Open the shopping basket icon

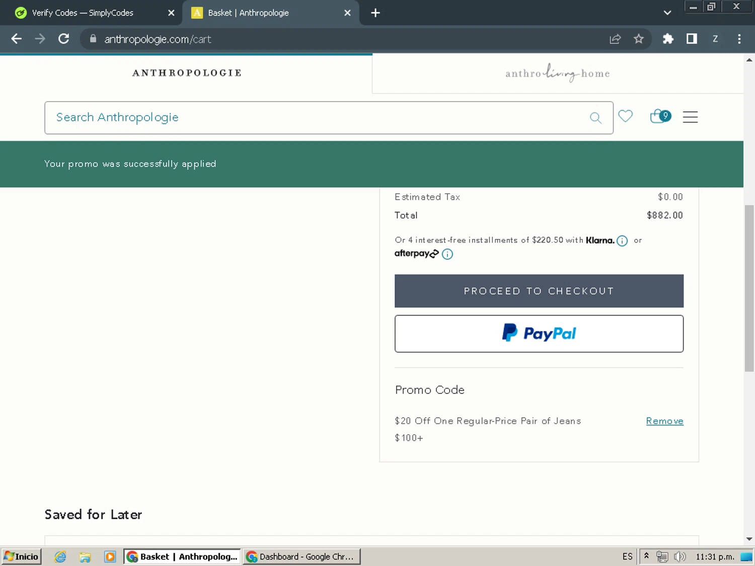point(660,116)
